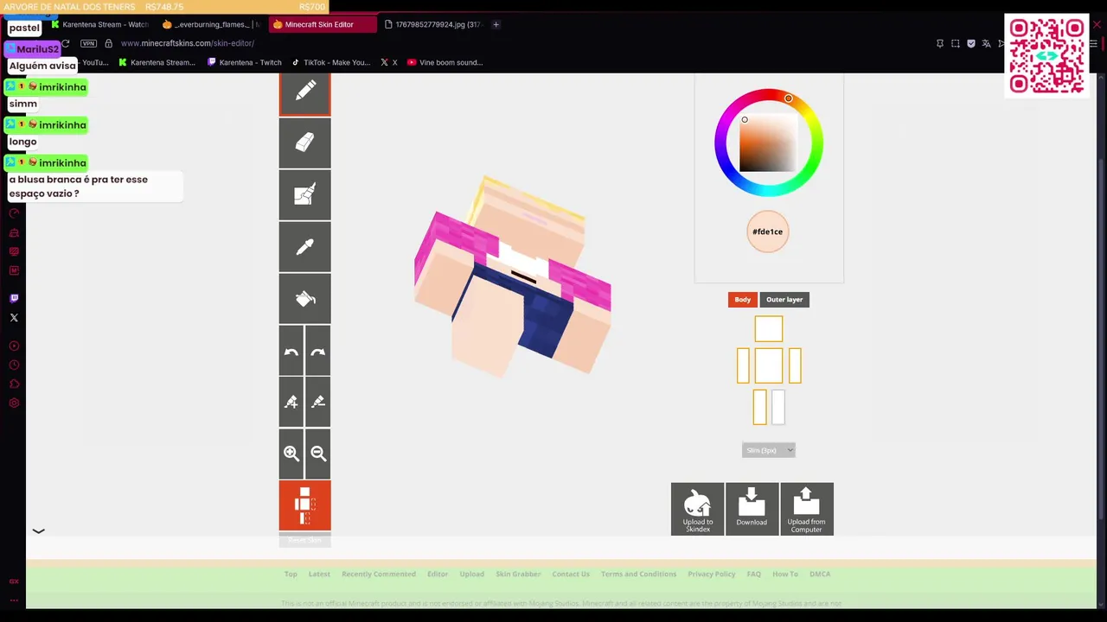The image size is (1107, 622).
Task: Open the X bookmark in bookmarks bar
Action: (389, 62)
